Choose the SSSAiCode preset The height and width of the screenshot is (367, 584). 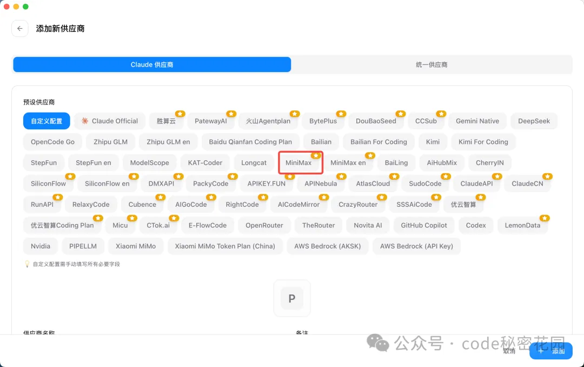click(414, 205)
